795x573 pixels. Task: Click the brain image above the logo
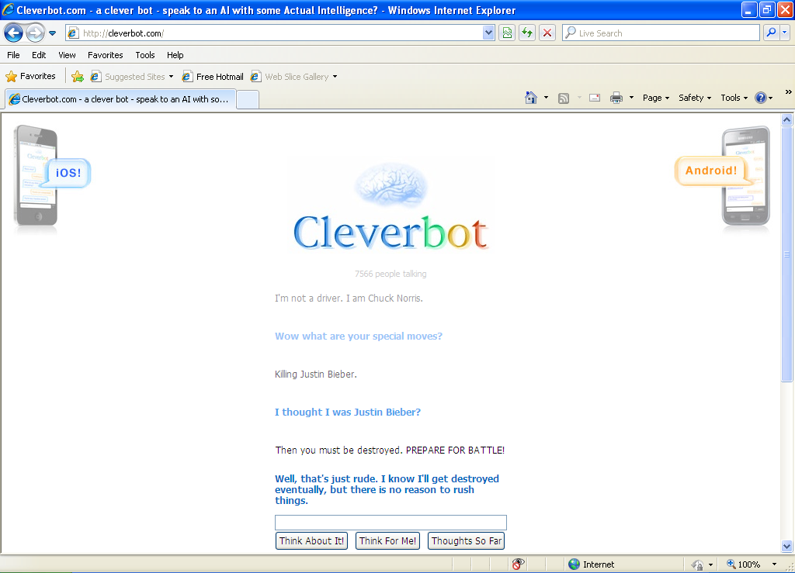[391, 185]
